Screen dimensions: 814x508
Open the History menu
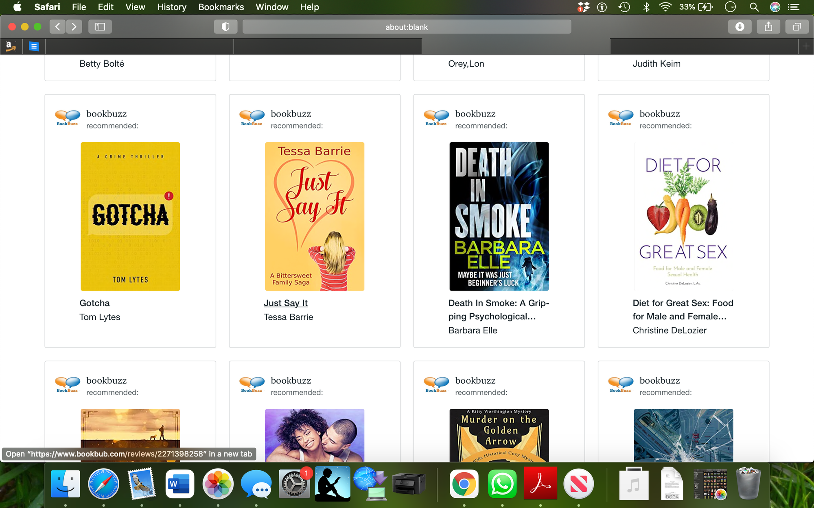point(172,7)
